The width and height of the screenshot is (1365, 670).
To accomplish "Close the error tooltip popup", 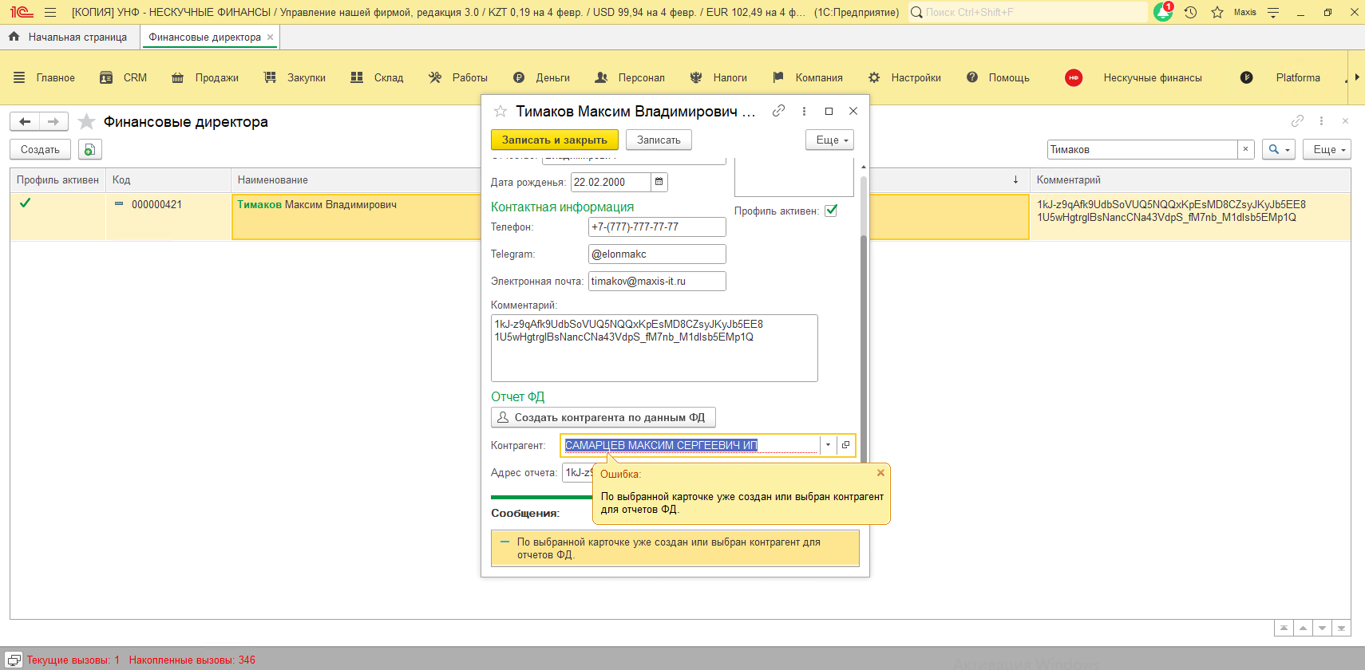I will (x=880, y=473).
